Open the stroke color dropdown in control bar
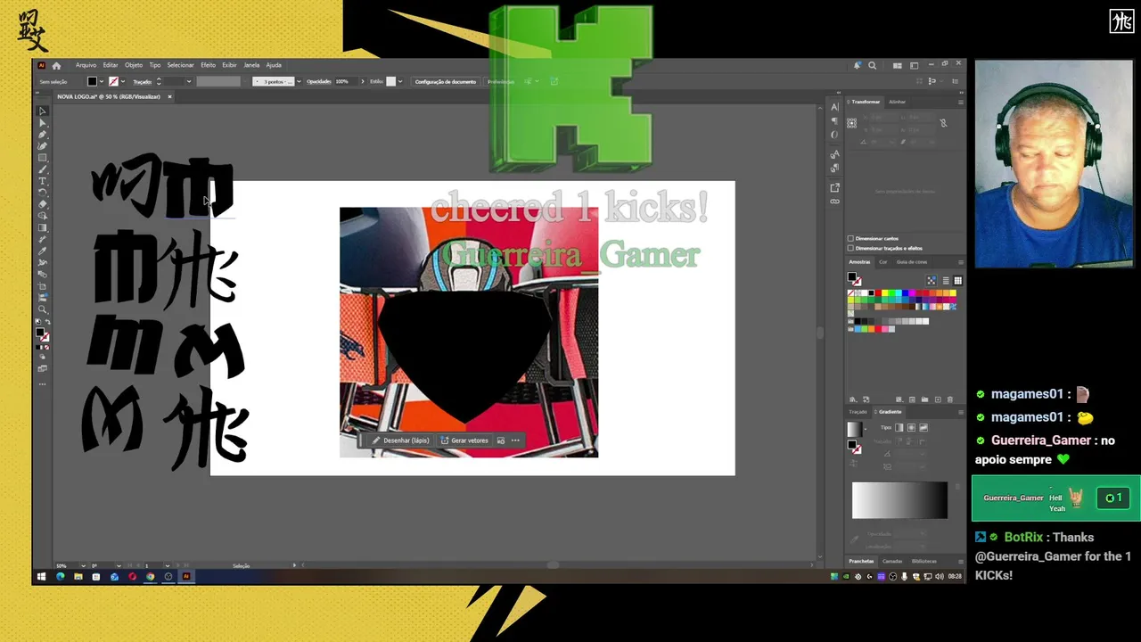This screenshot has height=642, width=1141. coord(123,81)
